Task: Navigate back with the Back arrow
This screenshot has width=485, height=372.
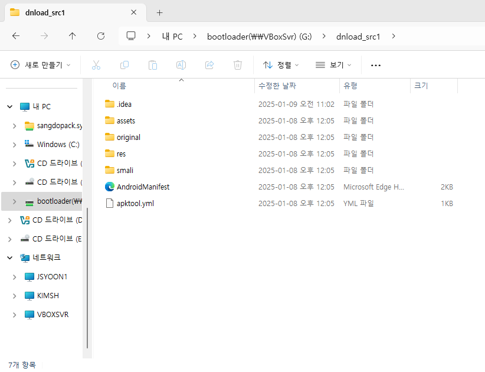Action: pos(16,36)
